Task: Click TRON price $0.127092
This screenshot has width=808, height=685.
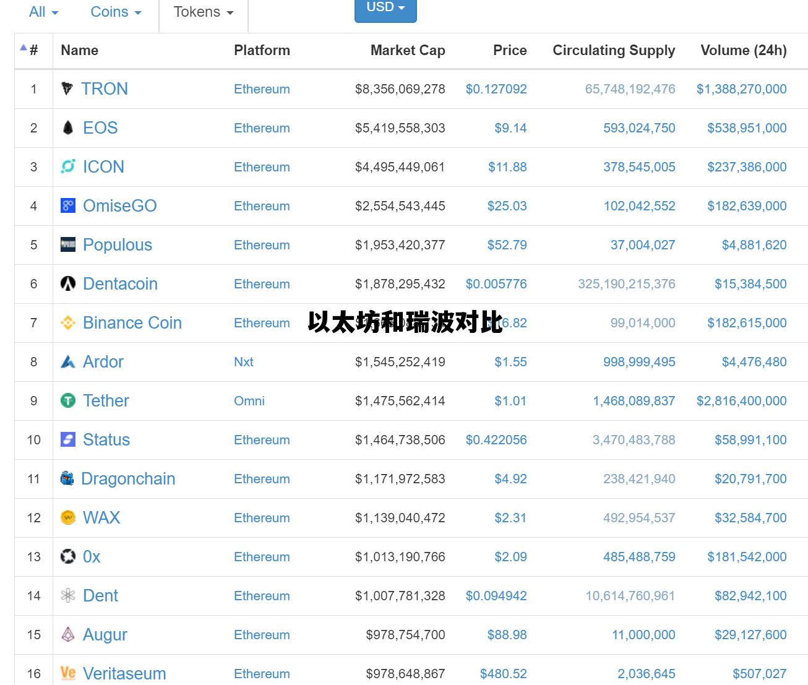Action: 496,88
